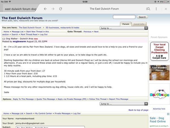Click the Search link in upper nav

tap(15, 34)
